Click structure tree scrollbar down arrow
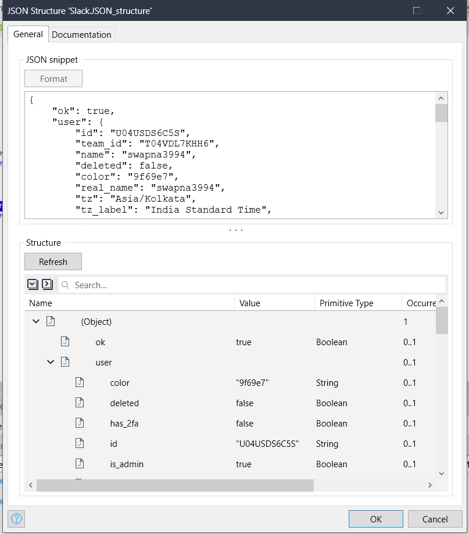 pyautogui.click(x=442, y=474)
